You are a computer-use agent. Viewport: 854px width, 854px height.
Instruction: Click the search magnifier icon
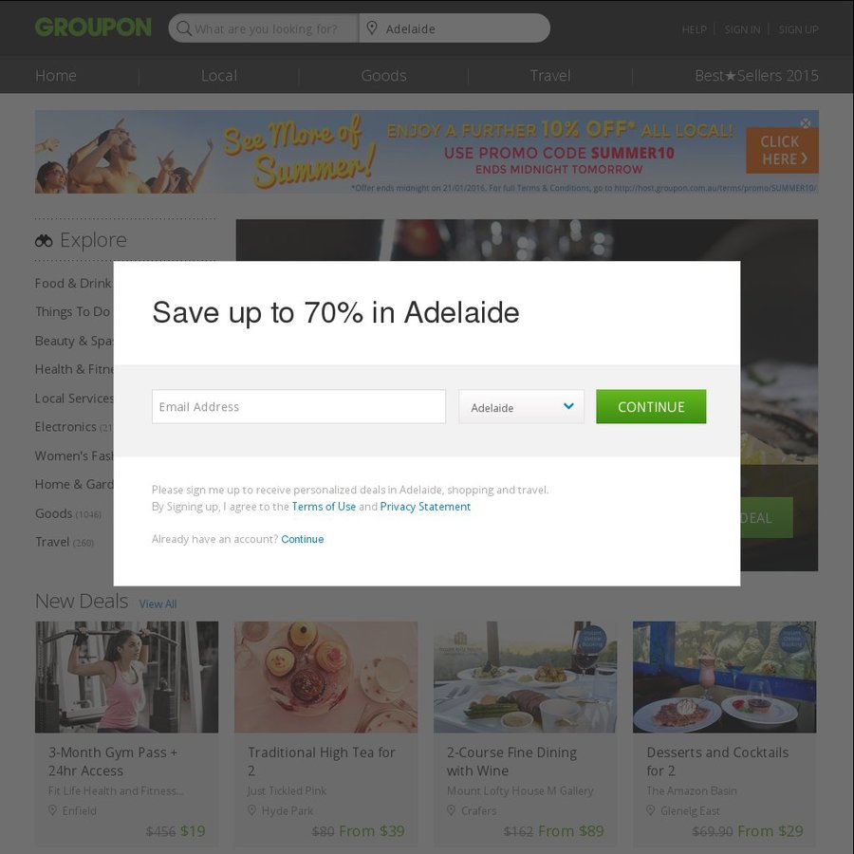(184, 28)
